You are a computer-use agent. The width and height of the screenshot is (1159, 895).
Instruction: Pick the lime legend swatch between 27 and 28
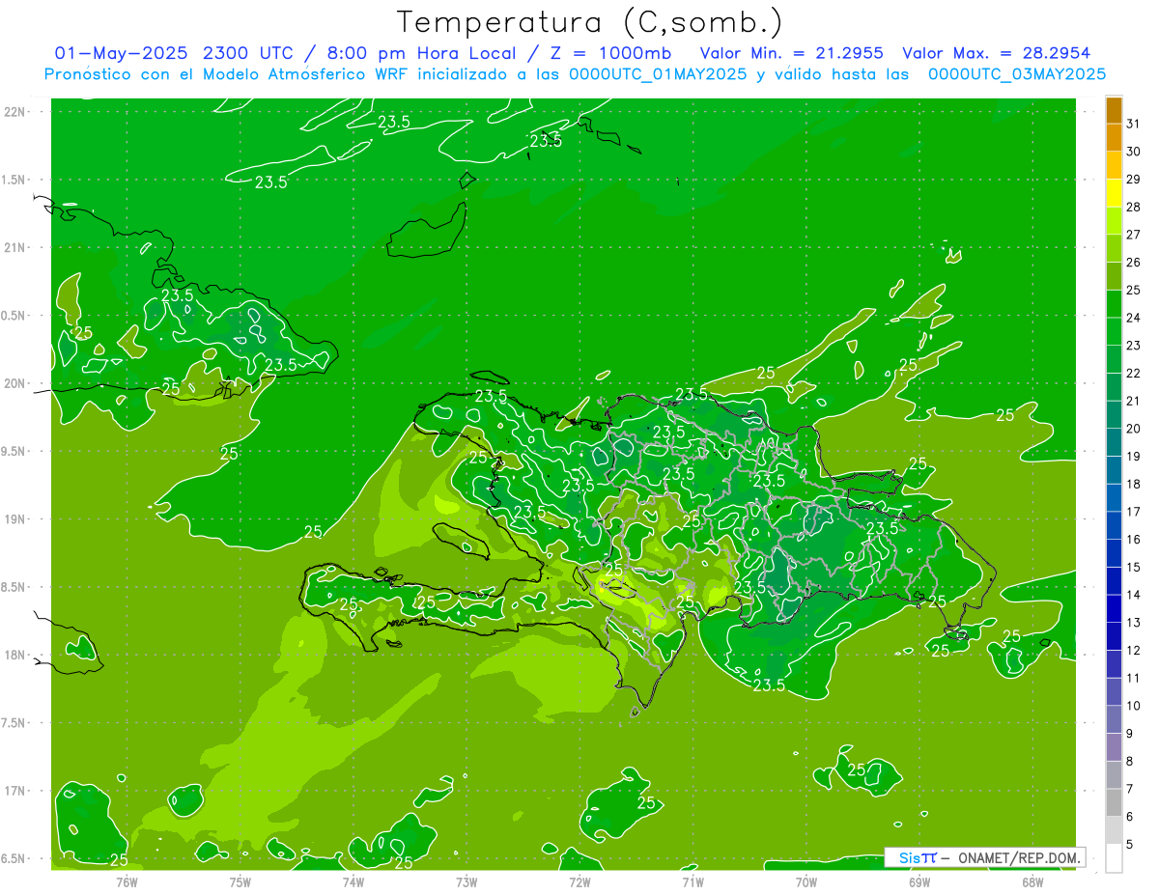[1114, 221]
